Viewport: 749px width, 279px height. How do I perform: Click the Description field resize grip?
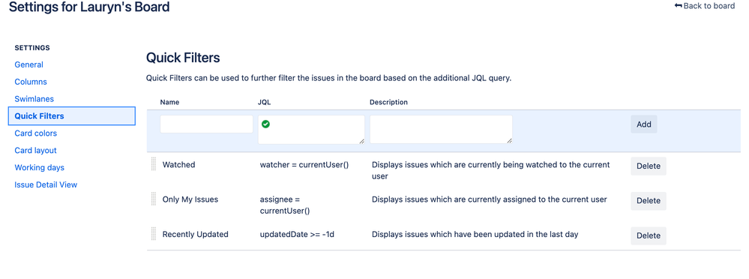(x=509, y=141)
